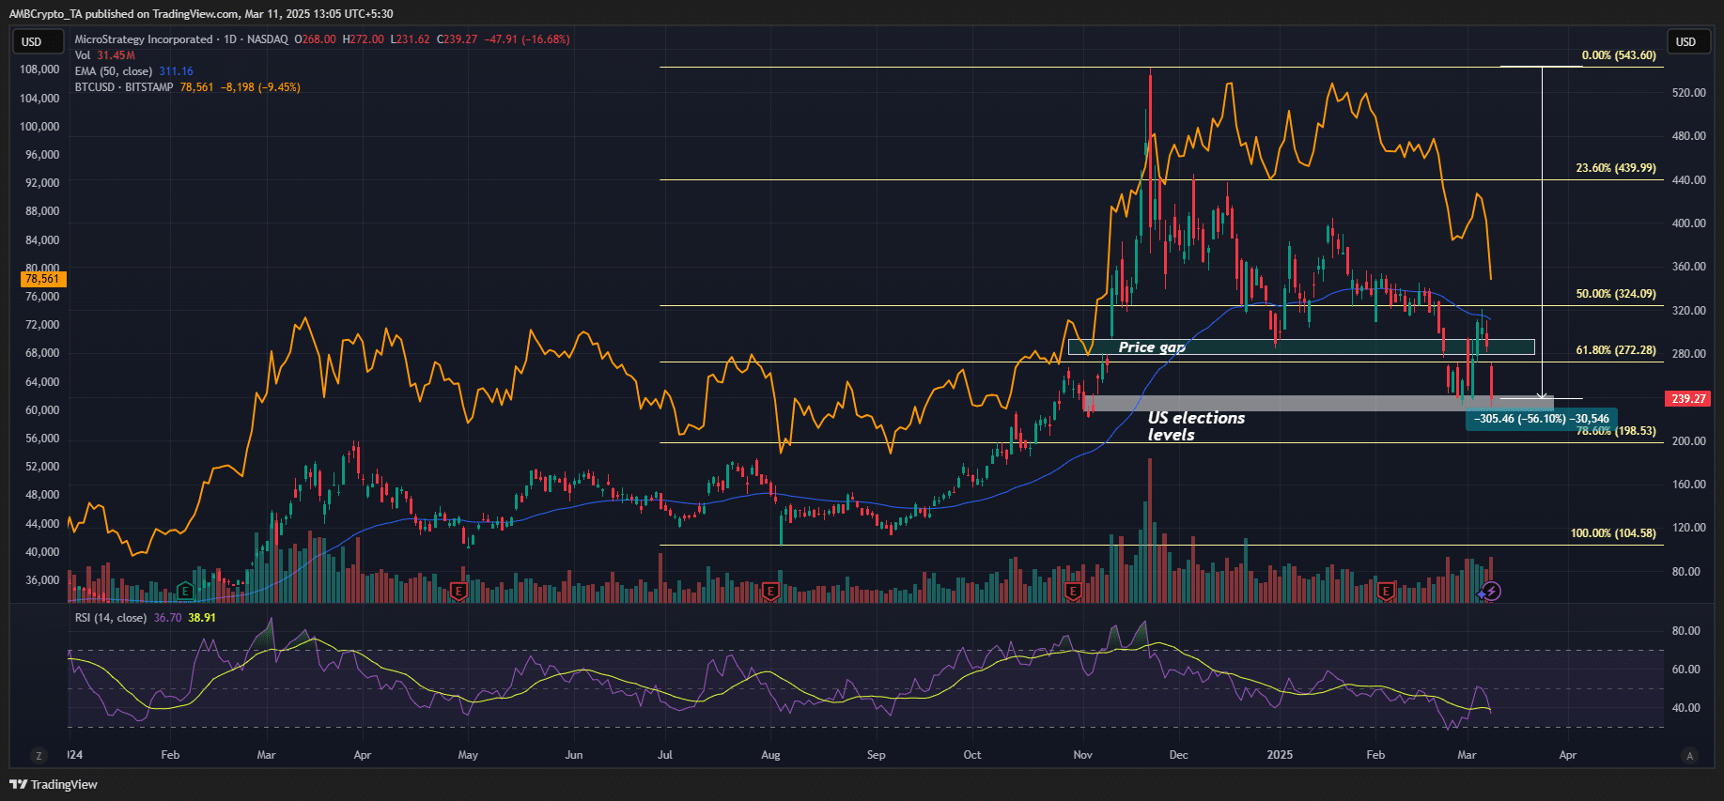
Task: Click the EMA (50, close) indicator legend
Action: [x=114, y=71]
